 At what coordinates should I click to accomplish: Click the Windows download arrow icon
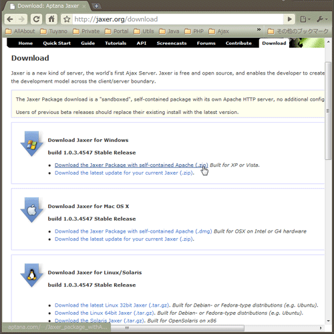coord(31,144)
